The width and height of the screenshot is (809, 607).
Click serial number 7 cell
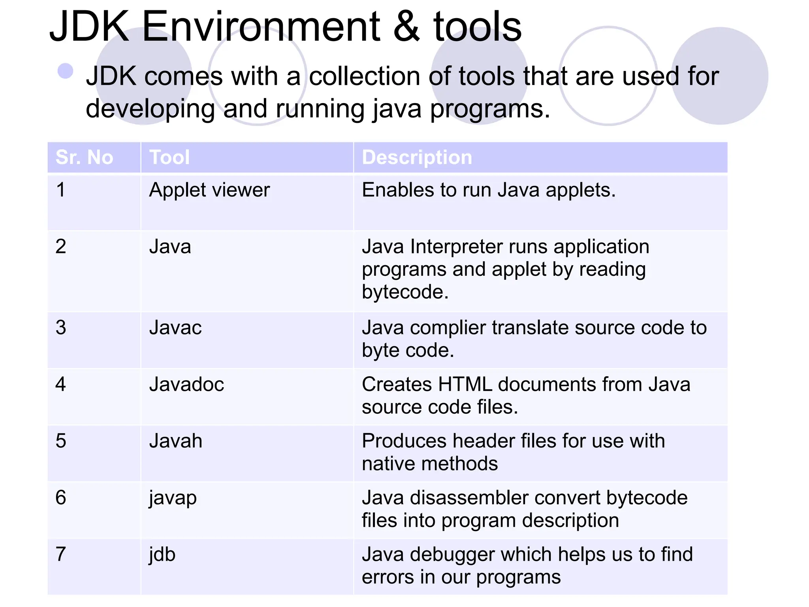coord(61,554)
